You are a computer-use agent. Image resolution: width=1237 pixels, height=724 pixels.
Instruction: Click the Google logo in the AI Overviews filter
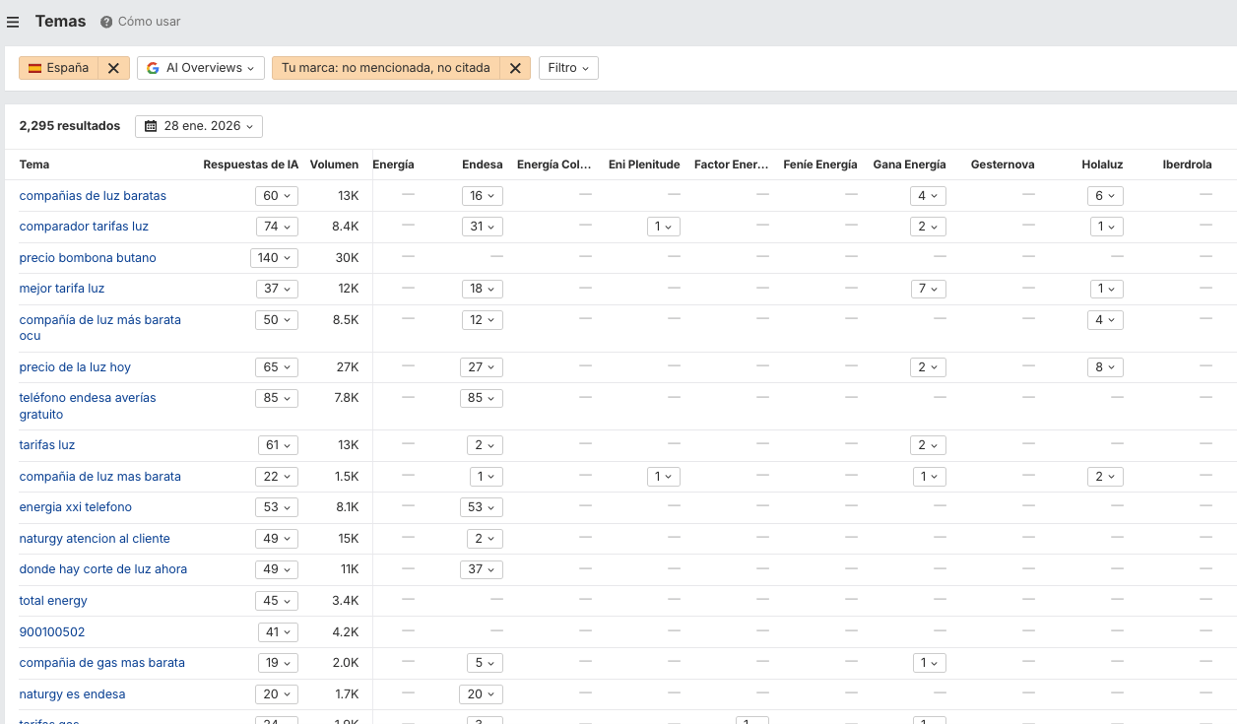[x=151, y=68]
